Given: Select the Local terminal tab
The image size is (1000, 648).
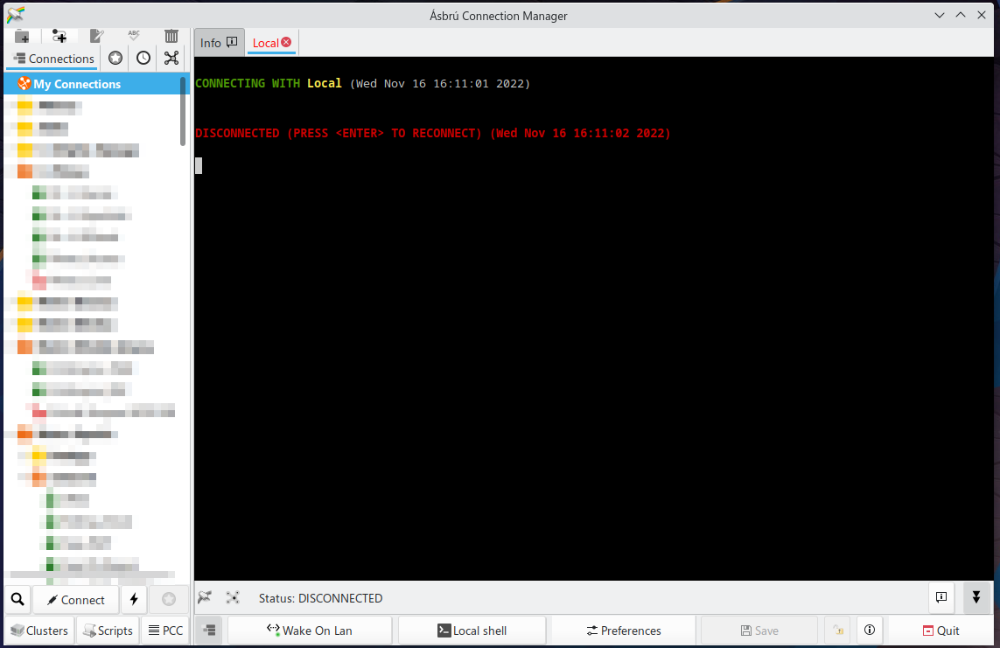Looking at the screenshot, I should coord(265,43).
